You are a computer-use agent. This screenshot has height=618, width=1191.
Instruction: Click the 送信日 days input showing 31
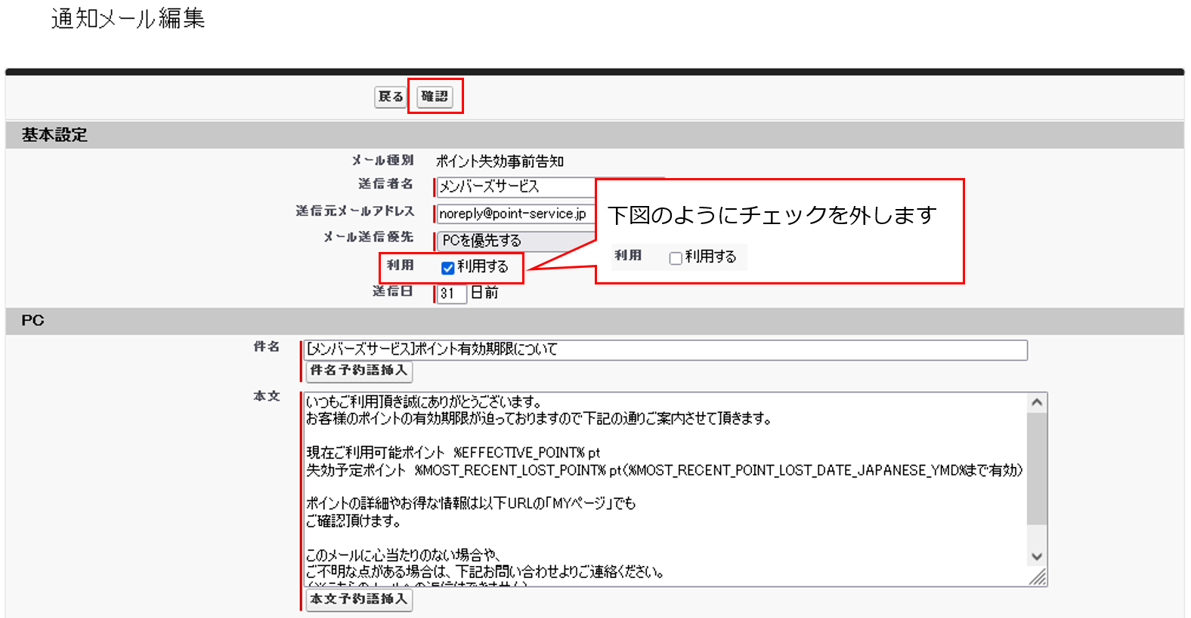451,294
